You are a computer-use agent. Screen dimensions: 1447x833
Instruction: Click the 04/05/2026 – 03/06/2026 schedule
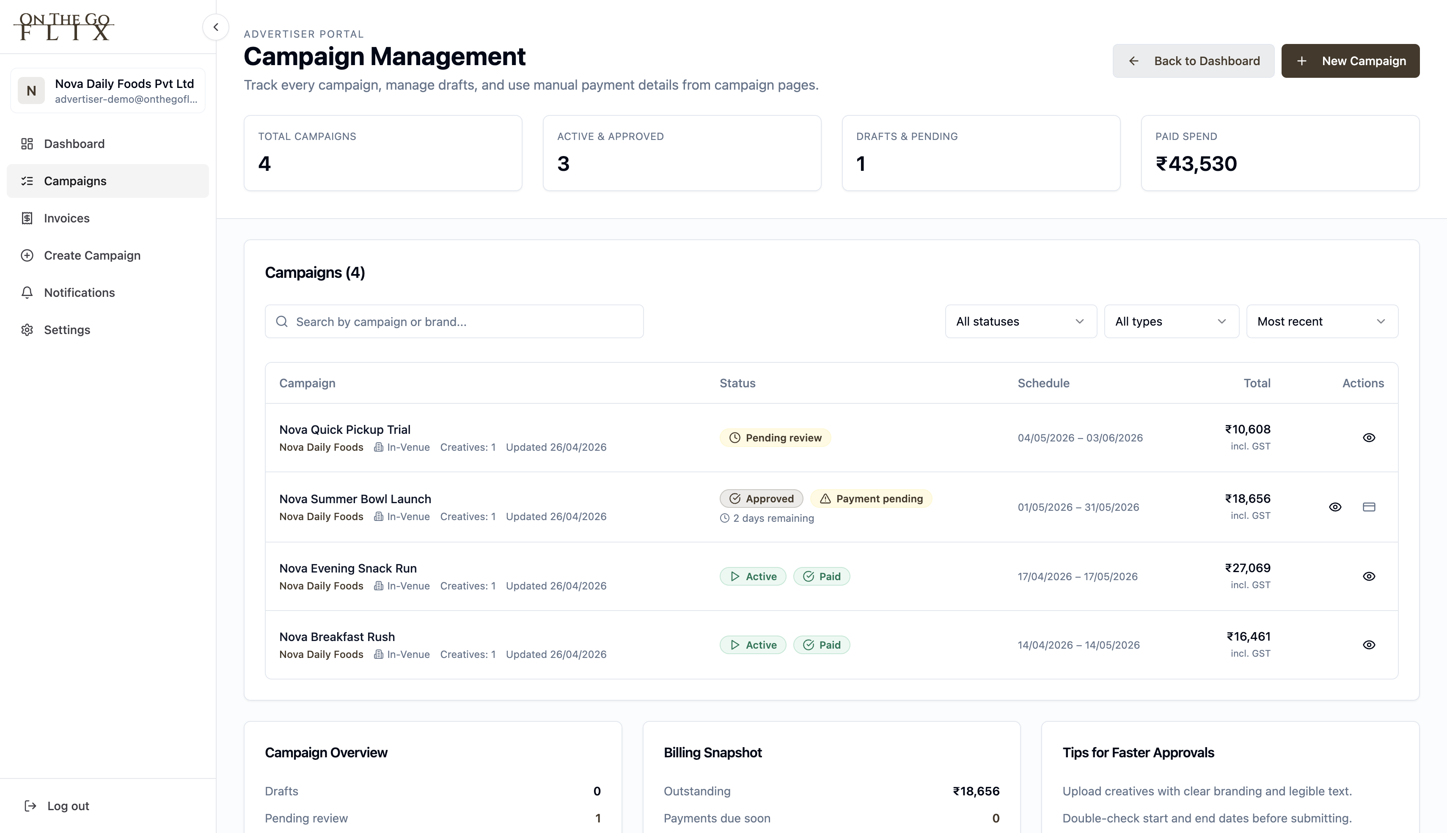pos(1080,438)
